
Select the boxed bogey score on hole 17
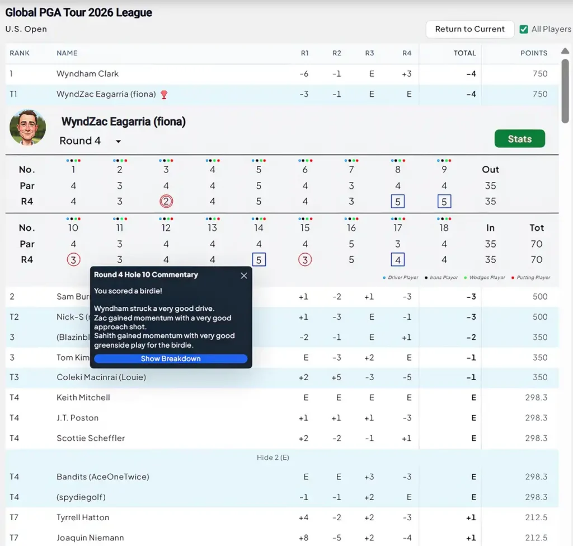pyautogui.click(x=398, y=260)
